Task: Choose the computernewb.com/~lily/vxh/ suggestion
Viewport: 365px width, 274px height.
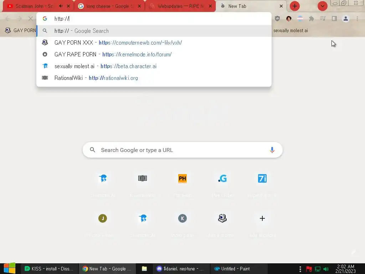Action: click(x=154, y=43)
